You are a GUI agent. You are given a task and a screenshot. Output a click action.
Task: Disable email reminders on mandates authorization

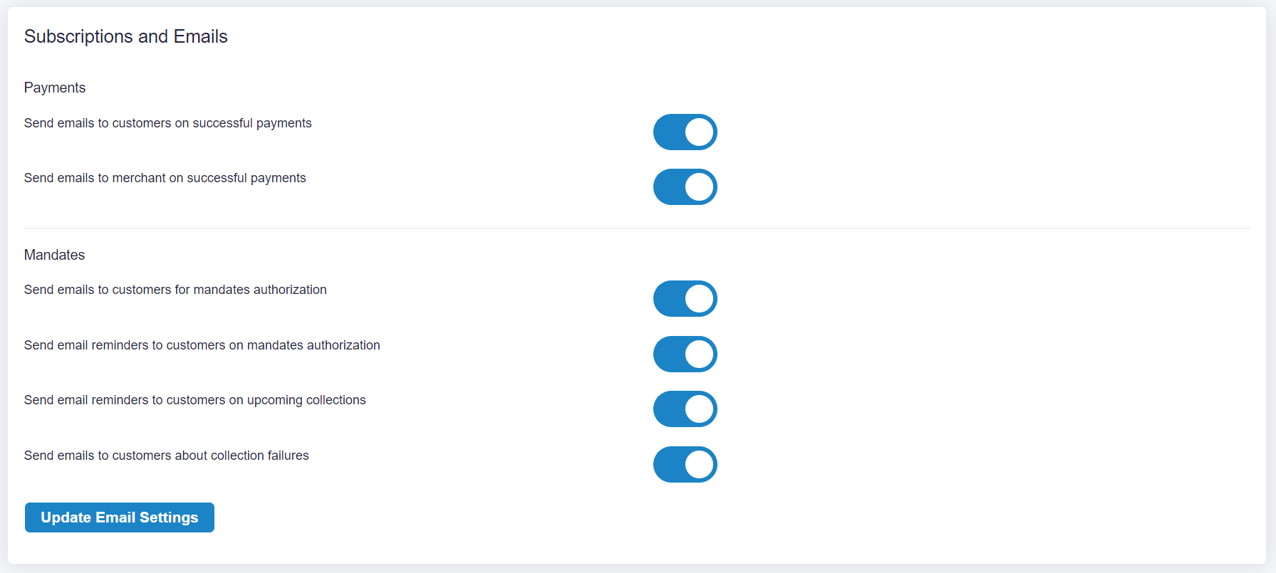pos(685,354)
